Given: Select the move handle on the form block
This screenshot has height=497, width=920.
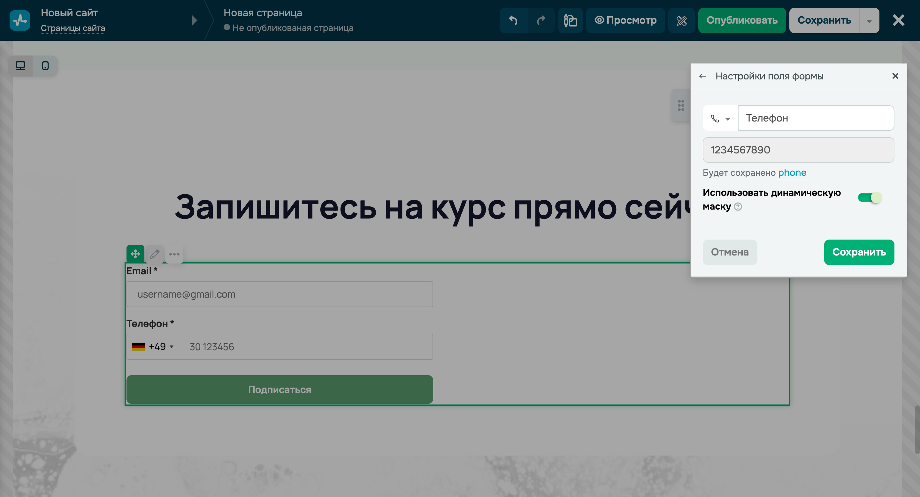Looking at the screenshot, I should point(135,254).
